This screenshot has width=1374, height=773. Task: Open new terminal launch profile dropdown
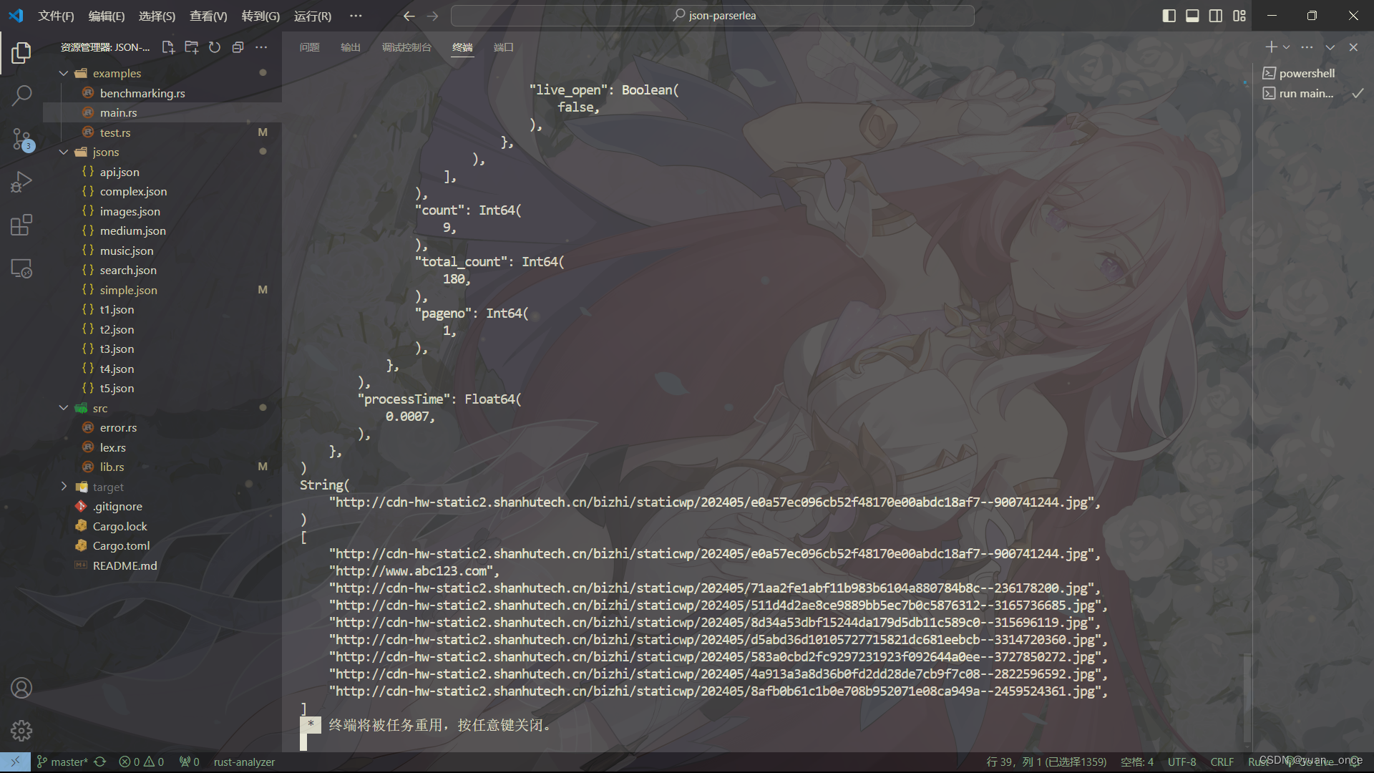1286,47
